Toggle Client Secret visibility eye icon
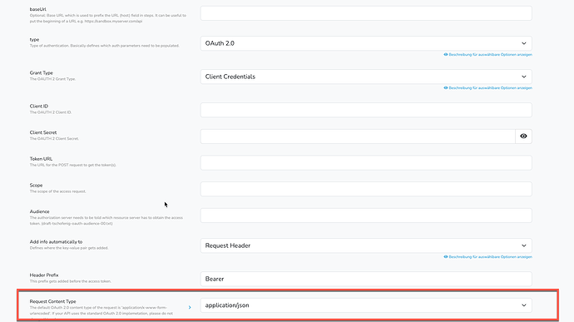The image size is (574, 322). pyautogui.click(x=523, y=136)
